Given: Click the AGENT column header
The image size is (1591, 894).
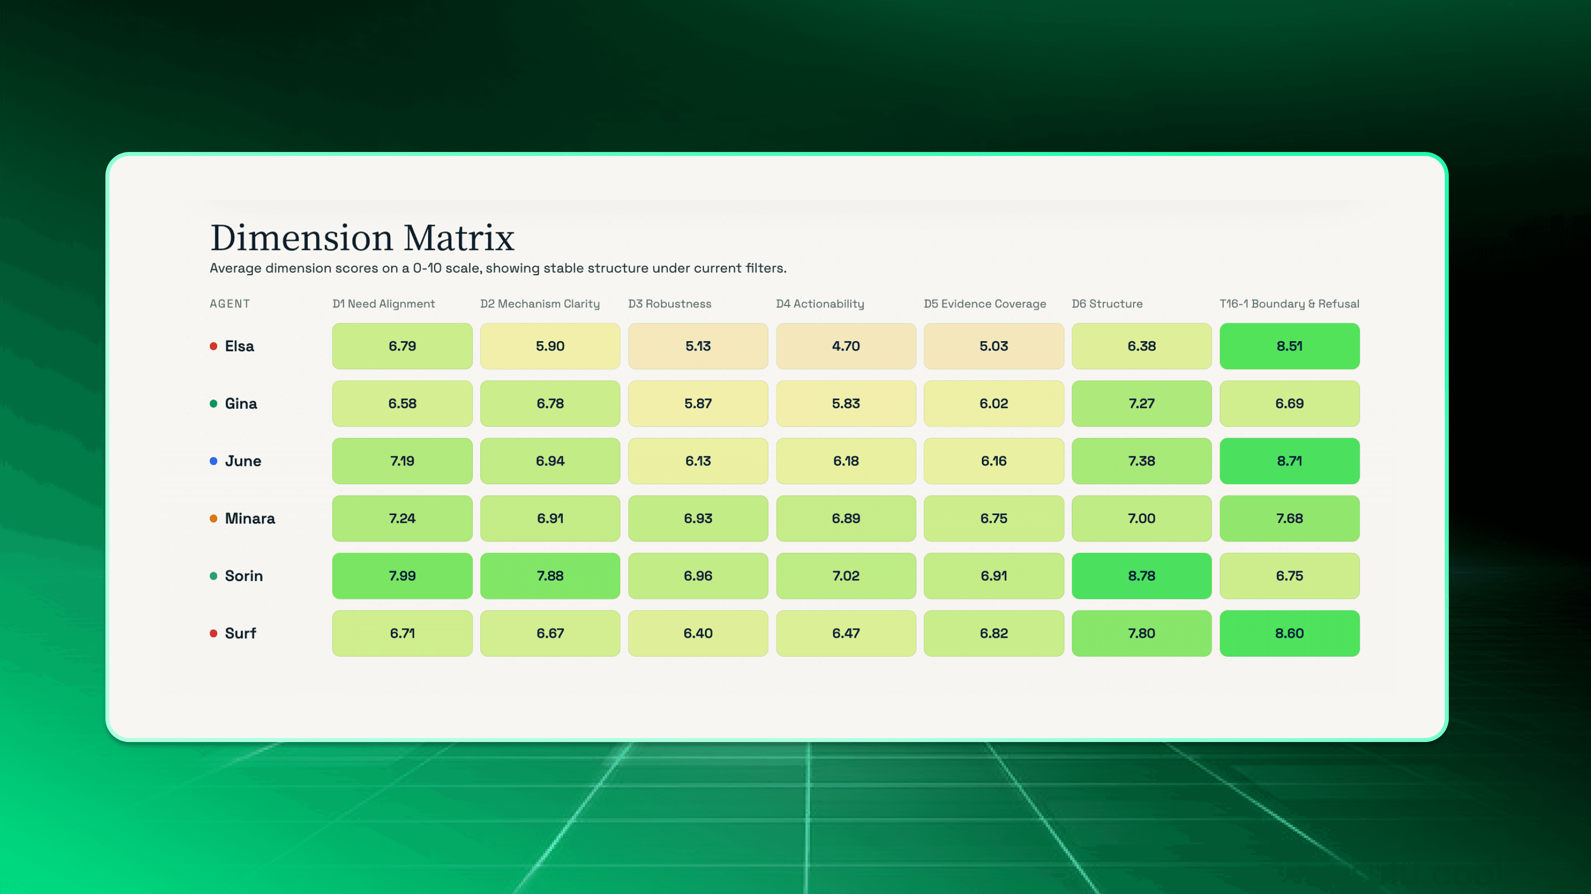Looking at the screenshot, I should click(230, 303).
